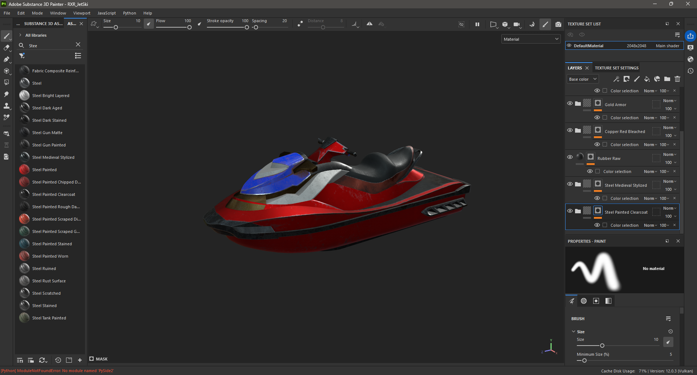
Task: Click the export textures icon in right sidebar
Action: [x=690, y=36]
